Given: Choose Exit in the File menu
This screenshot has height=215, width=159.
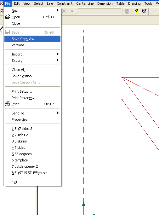Looking at the screenshot, I should click(32, 182).
